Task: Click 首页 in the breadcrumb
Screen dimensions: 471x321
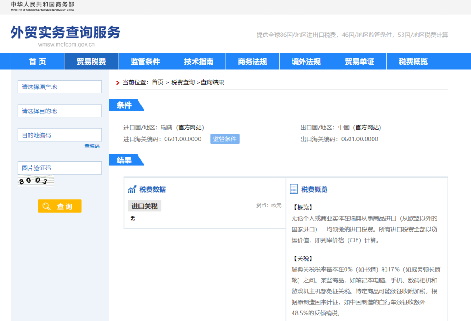Action: [x=158, y=82]
